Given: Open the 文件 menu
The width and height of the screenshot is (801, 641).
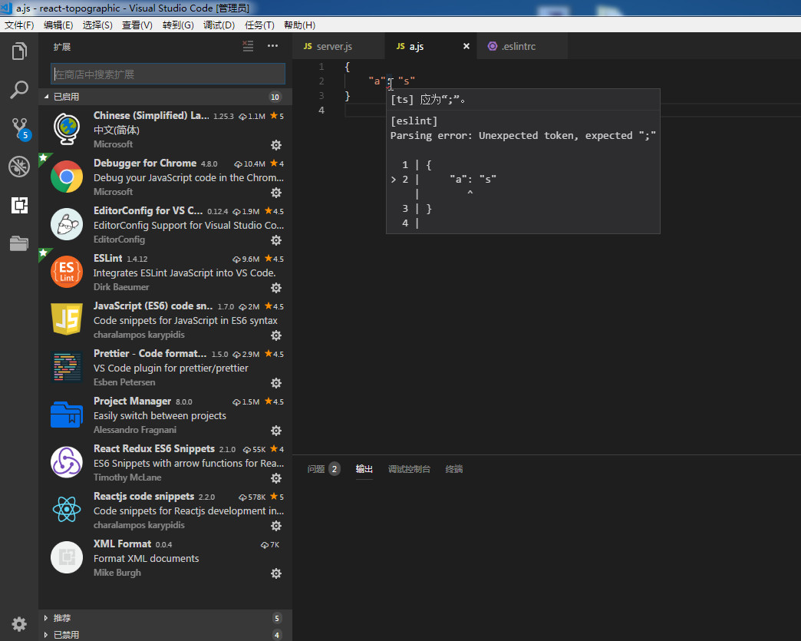Looking at the screenshot, I should pyautogui.click(x=19, y=25).
